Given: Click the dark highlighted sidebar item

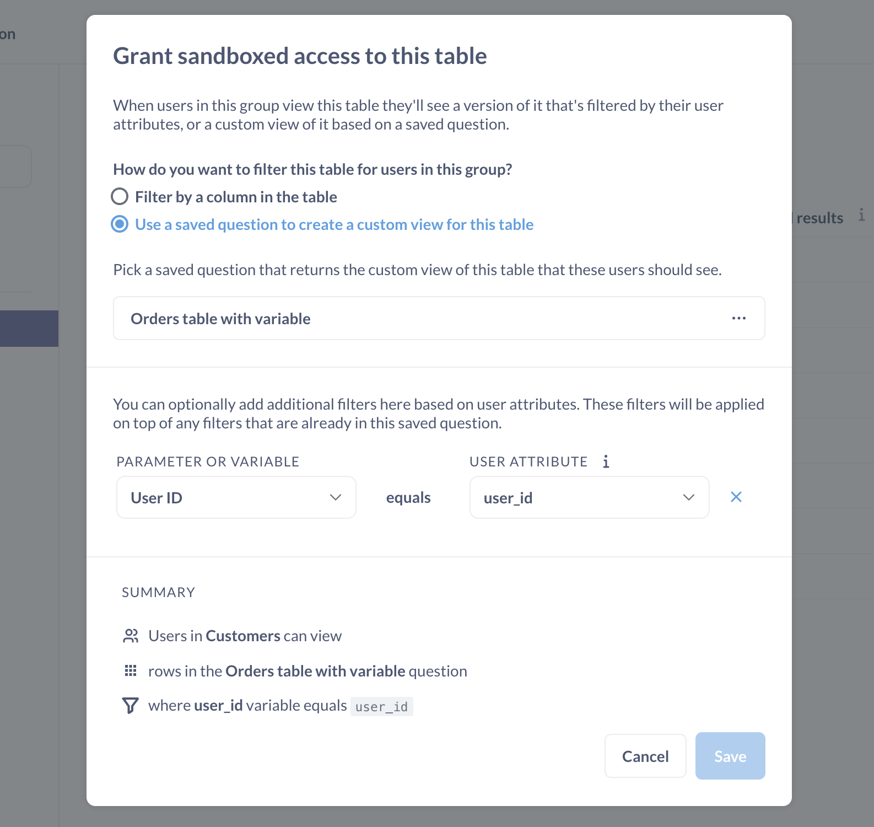Looking at the screenshot, I should pyautogui.click(x=29, y=329).
